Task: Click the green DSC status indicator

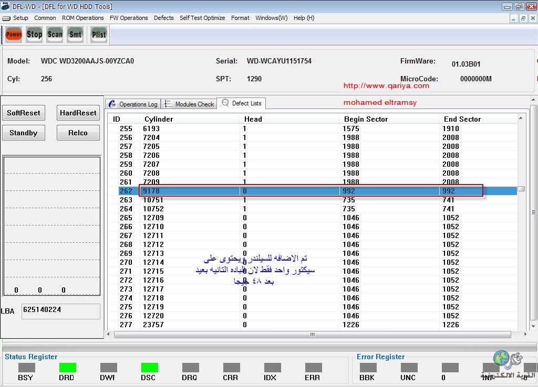Action: click(x=150, y=368)
